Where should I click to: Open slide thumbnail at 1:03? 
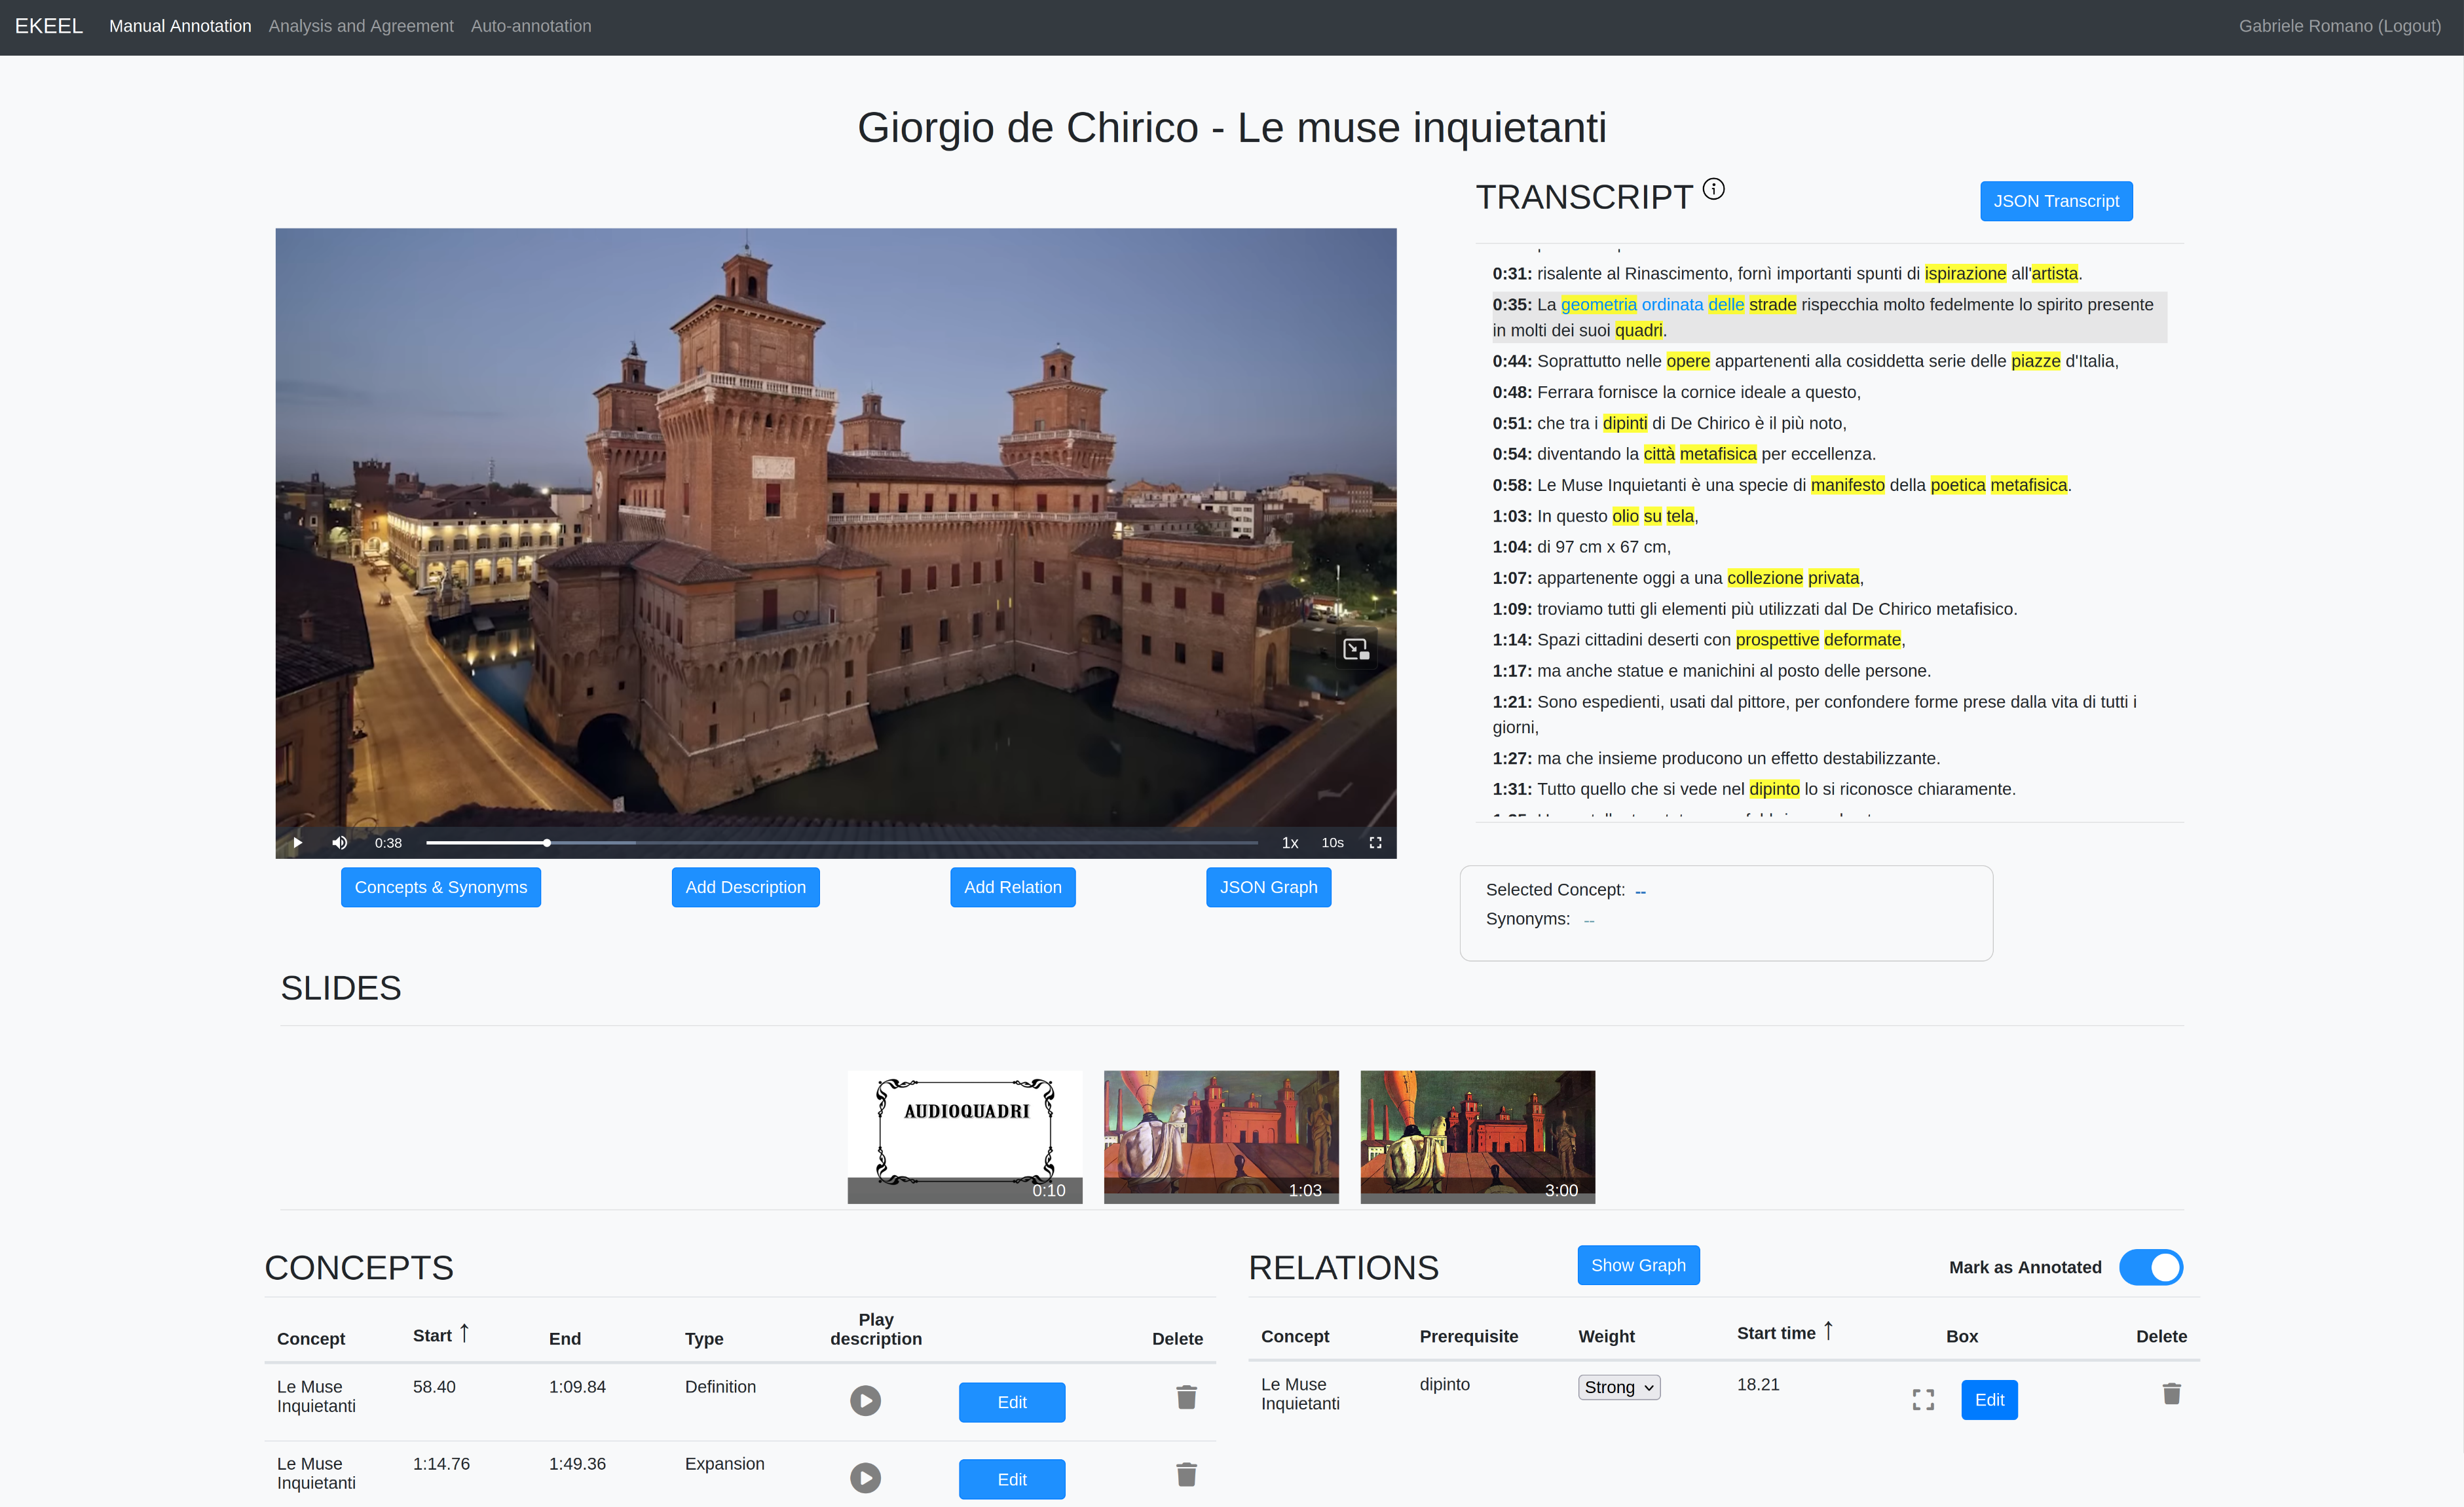pyautogui.click(x=1221, y=1137)
